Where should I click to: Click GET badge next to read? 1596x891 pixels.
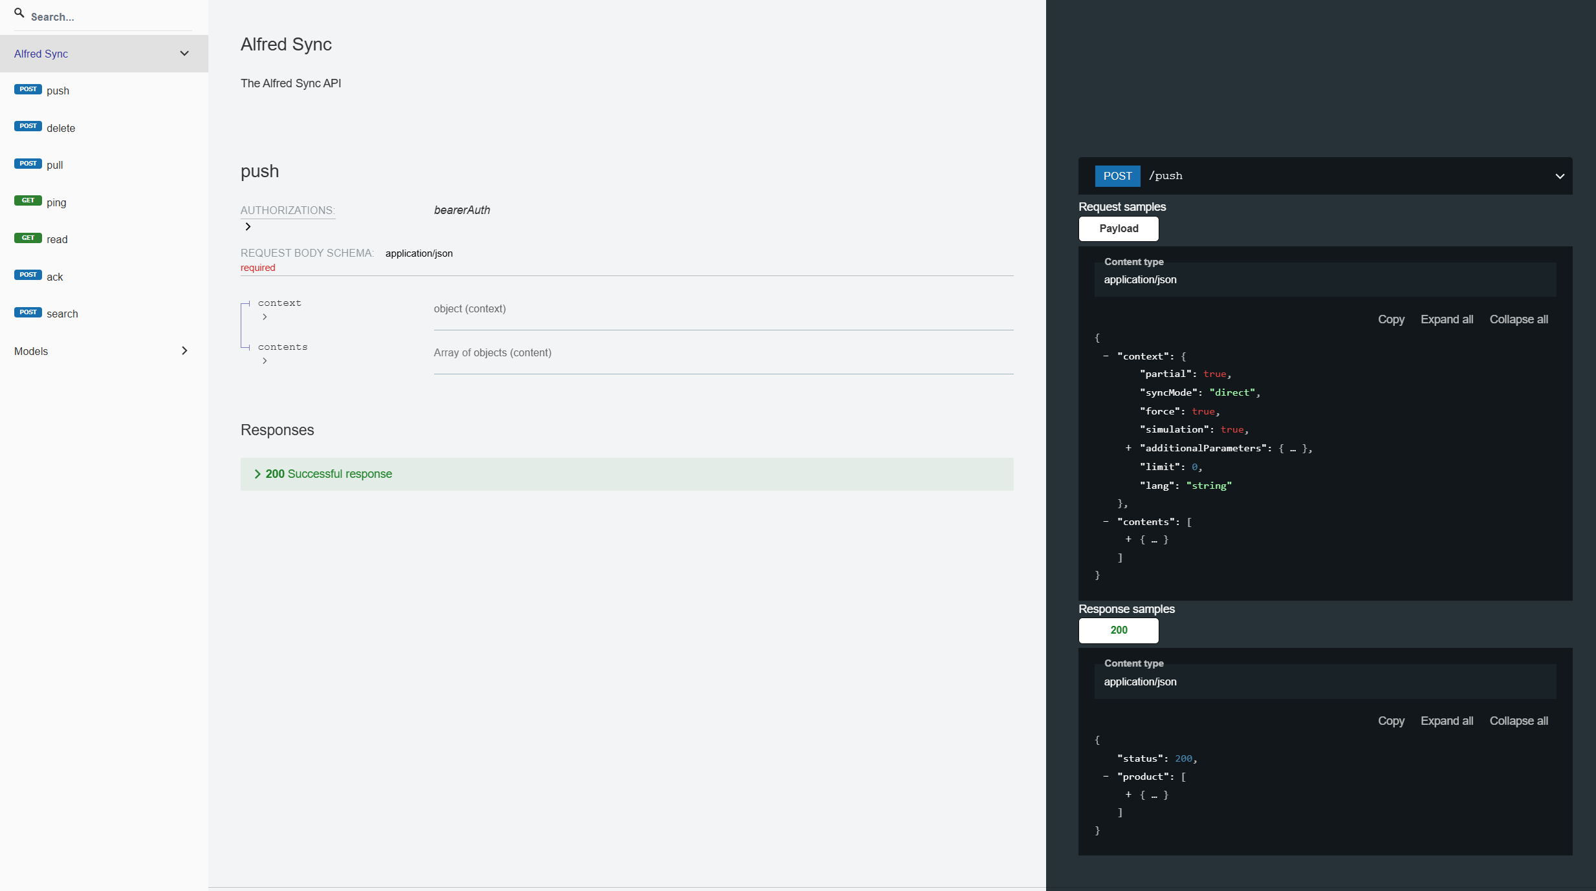(x=28, y=238)
